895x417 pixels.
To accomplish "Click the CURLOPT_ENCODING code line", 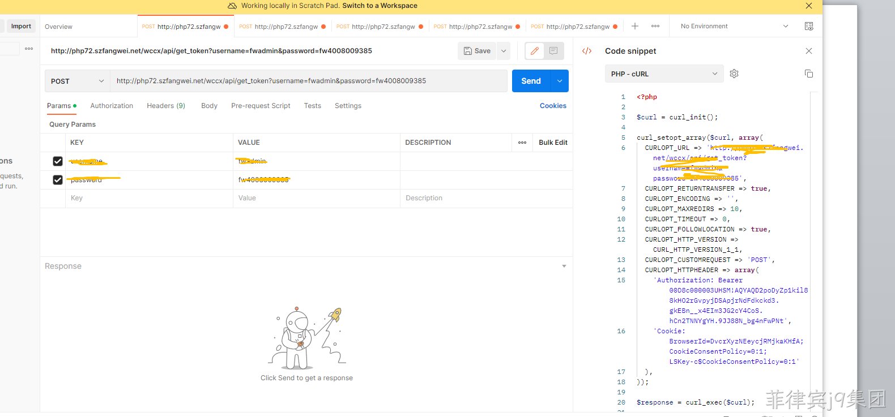I will 692,199.
